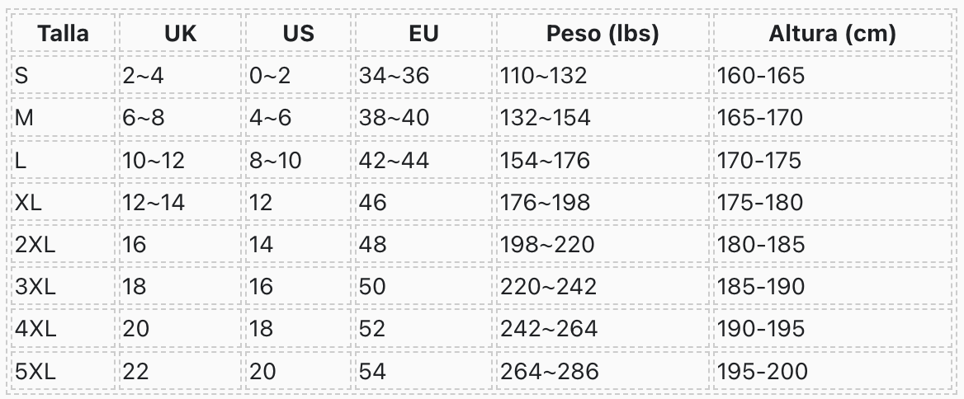Click the XL size cell
The width and height of the screenshot is (964, 399).
click(64, 202)
